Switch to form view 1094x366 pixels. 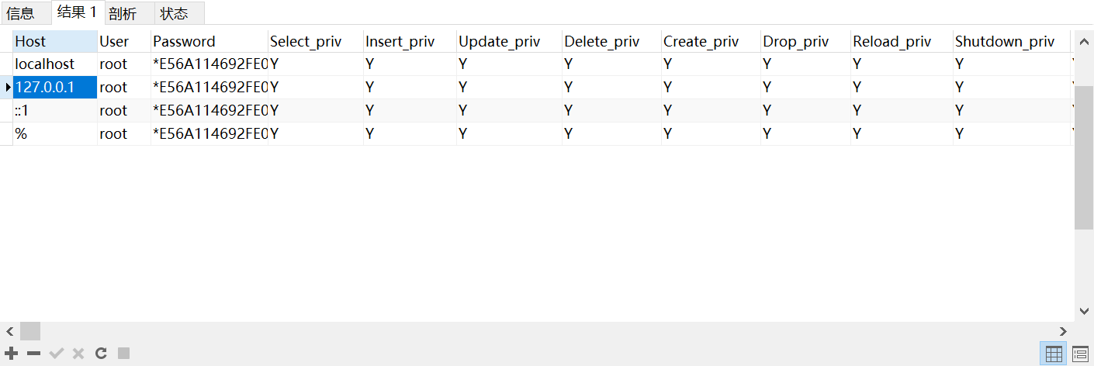(1080, 354)
